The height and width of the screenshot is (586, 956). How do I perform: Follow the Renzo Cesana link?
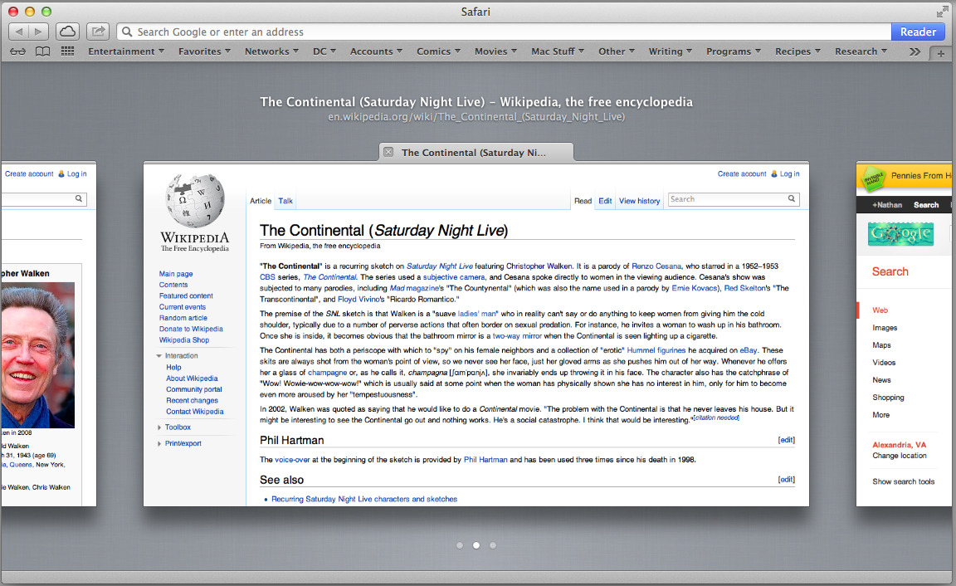click(656, 266)
